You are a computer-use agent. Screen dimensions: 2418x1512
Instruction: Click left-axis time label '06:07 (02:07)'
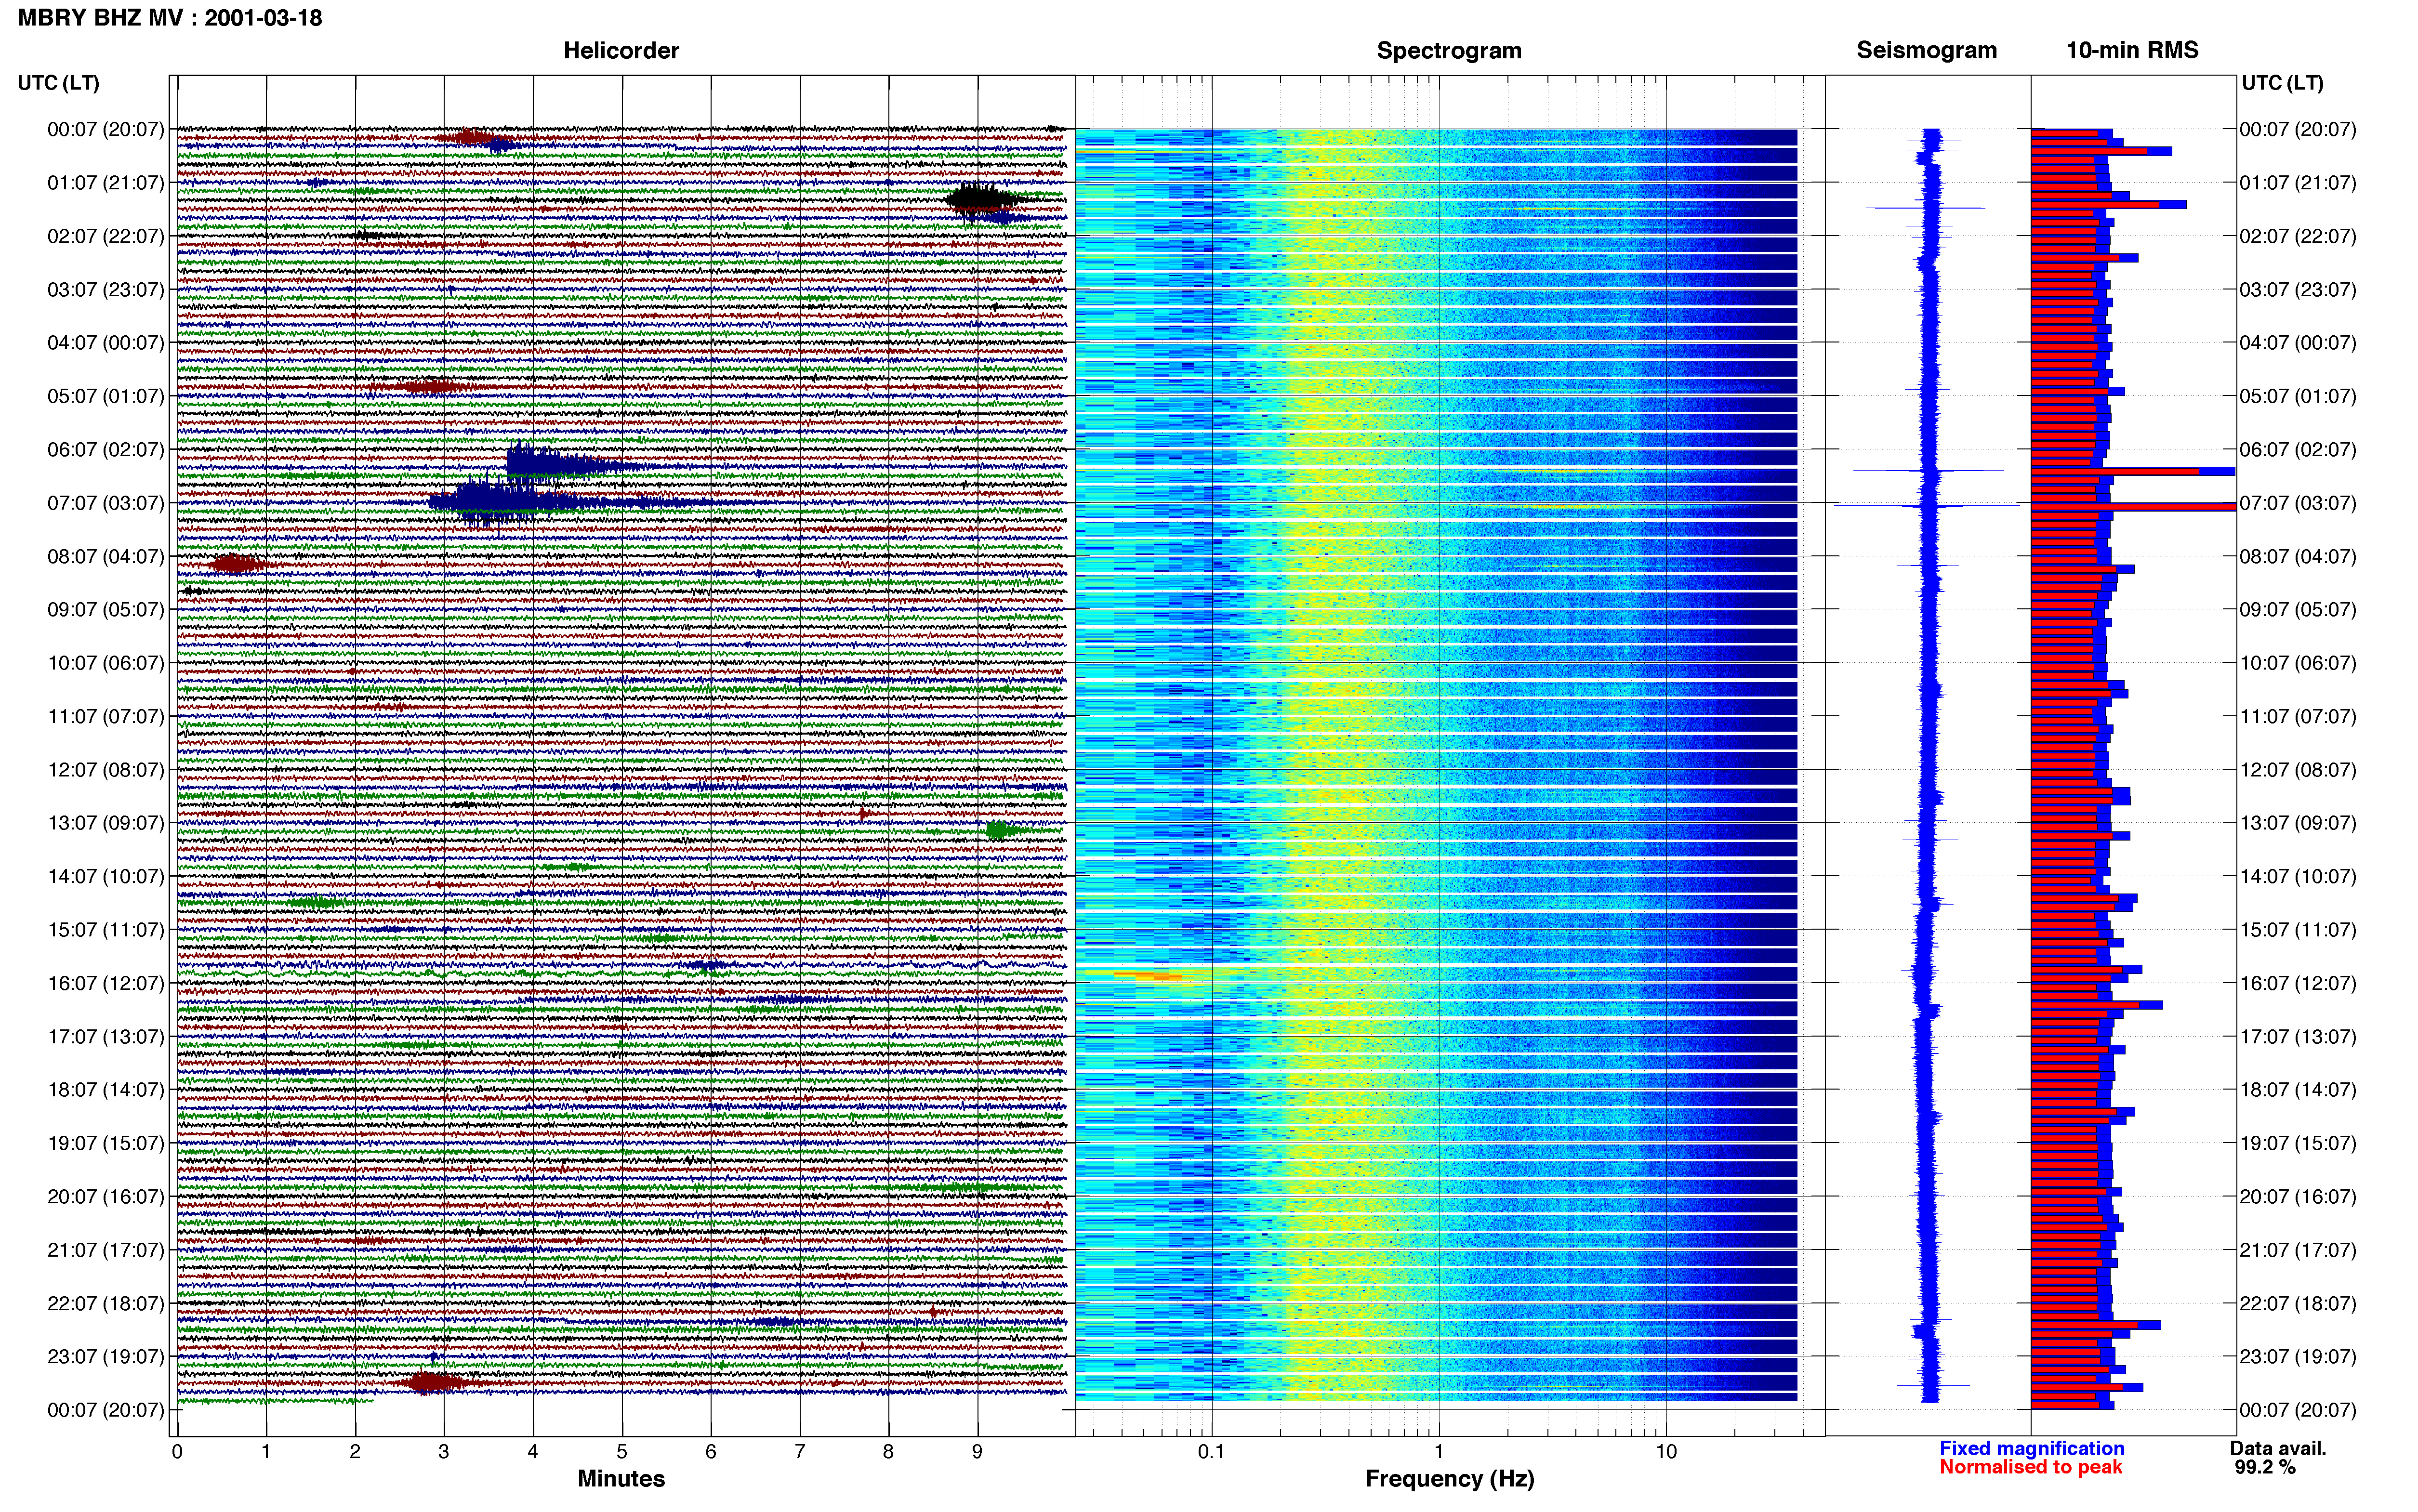[x=106, y=450]
